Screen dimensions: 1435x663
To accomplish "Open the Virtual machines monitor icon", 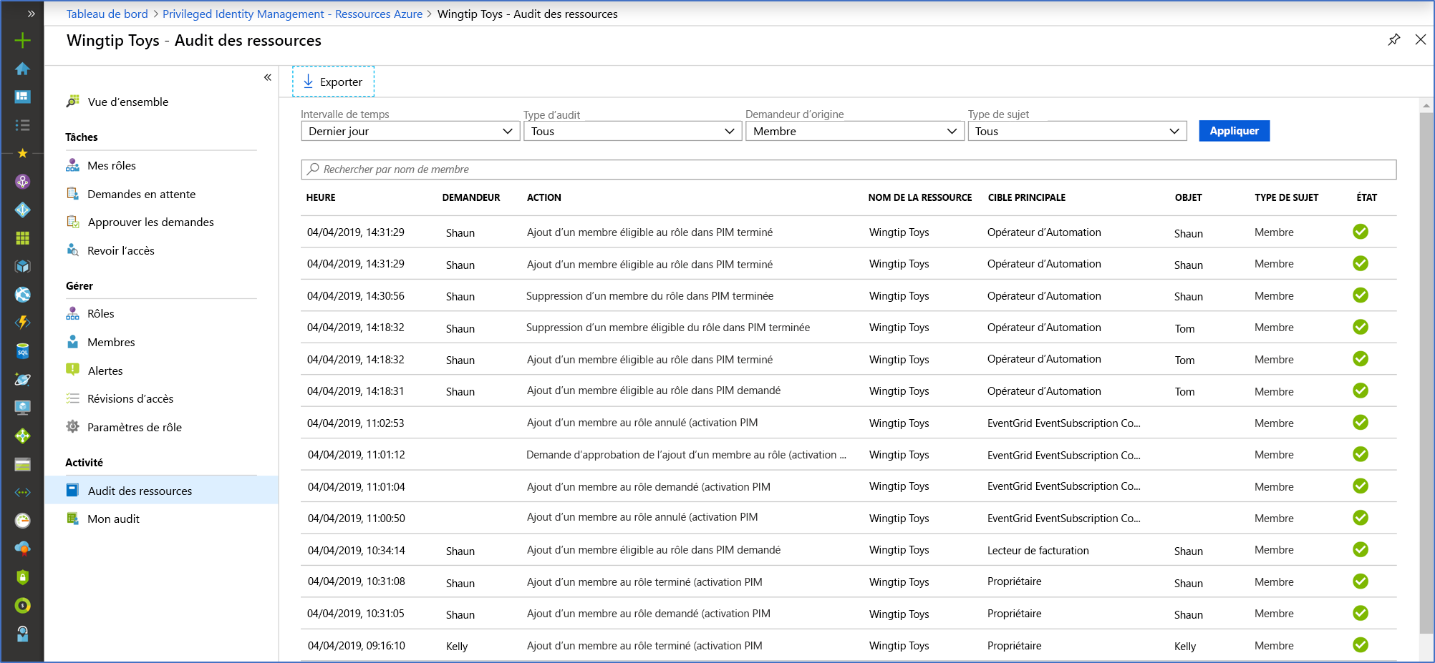I will coord(23,408).
